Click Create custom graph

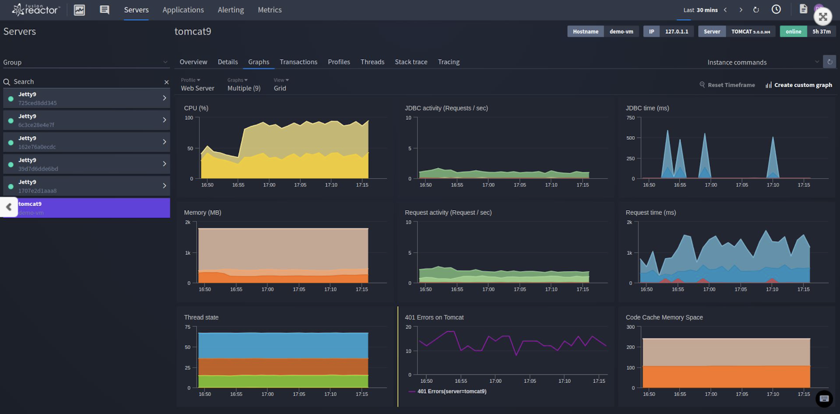(799, 85)
